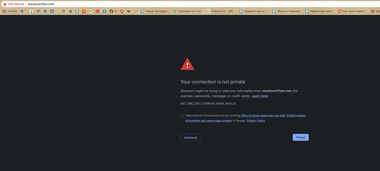The height and width of the screenshot is (171, 380).
Task: Open the SoundCloud bookmark icon
Action: coord(84,11)
